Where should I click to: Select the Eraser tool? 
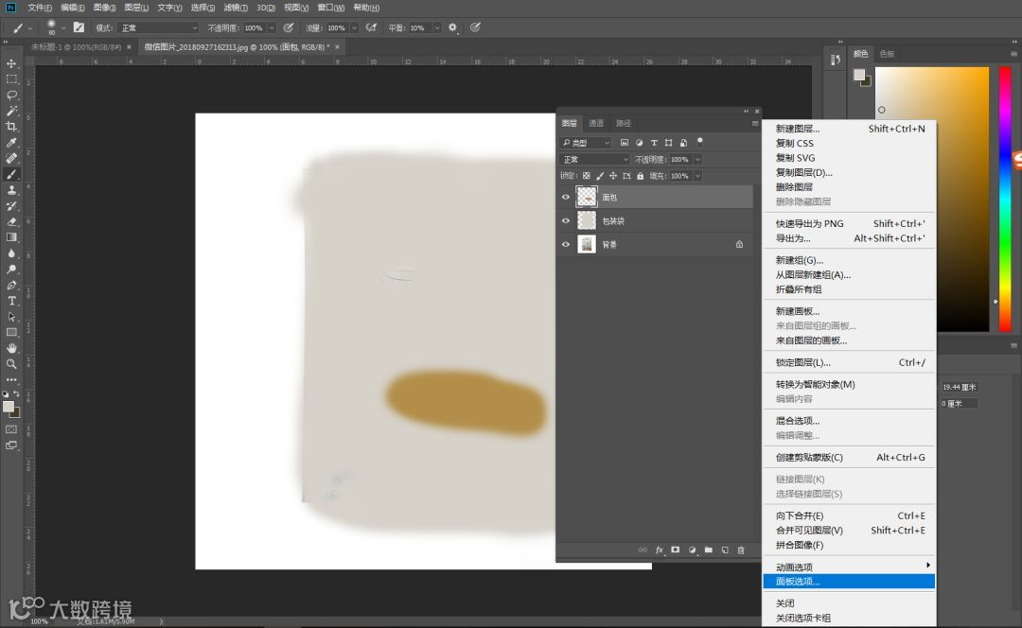[x=11, y=221]
